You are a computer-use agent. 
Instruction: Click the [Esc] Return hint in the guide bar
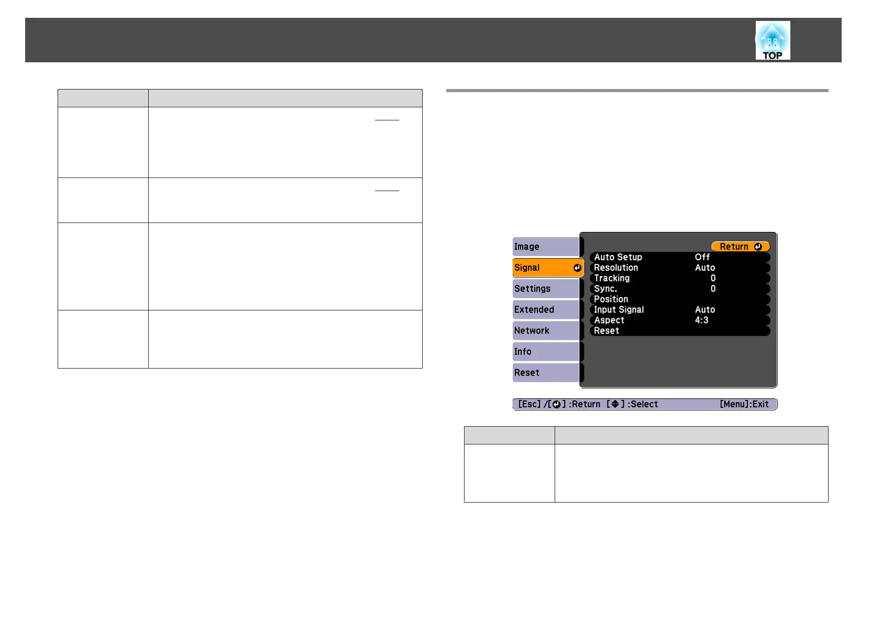[x=559, y=404]
